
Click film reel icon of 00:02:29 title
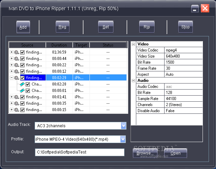point(16,78)
